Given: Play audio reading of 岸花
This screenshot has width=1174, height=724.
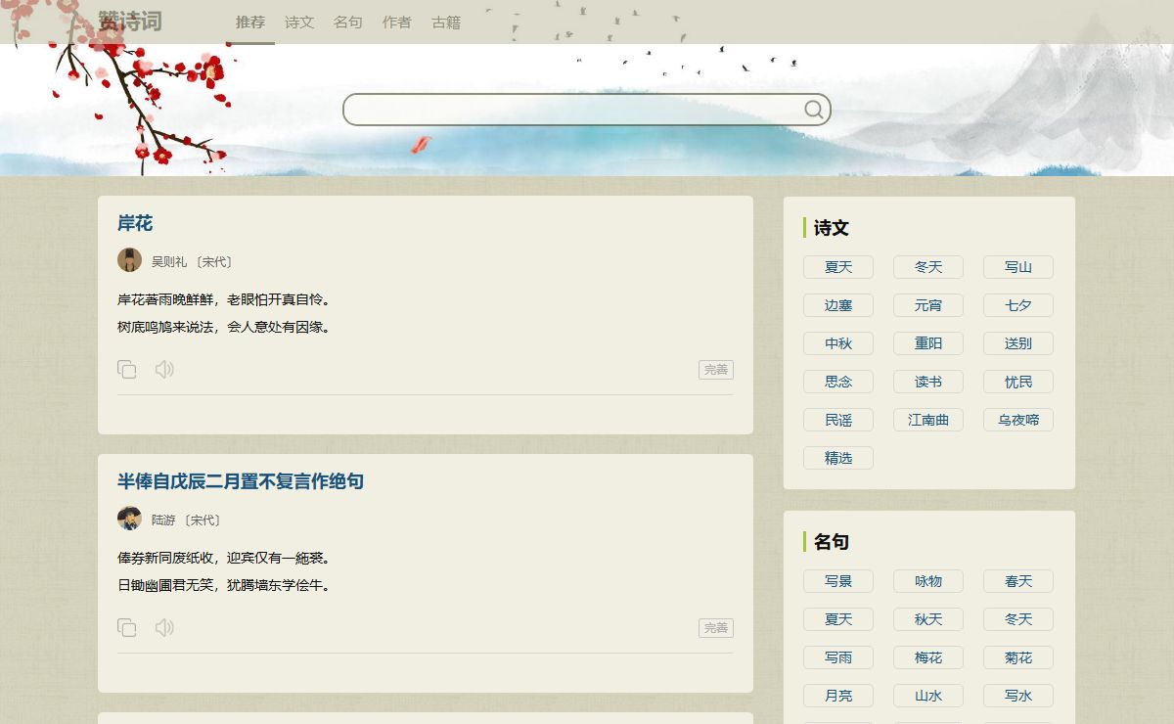Looking at the screenshot, I should pyautogui.click(x=164, y=369).
